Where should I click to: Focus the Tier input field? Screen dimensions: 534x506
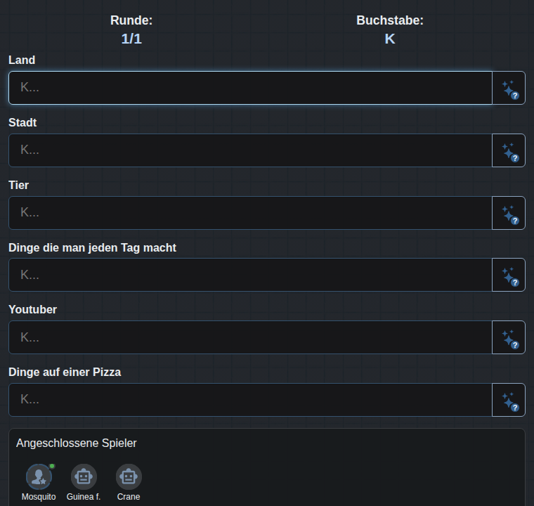click(x=250, y=213)
